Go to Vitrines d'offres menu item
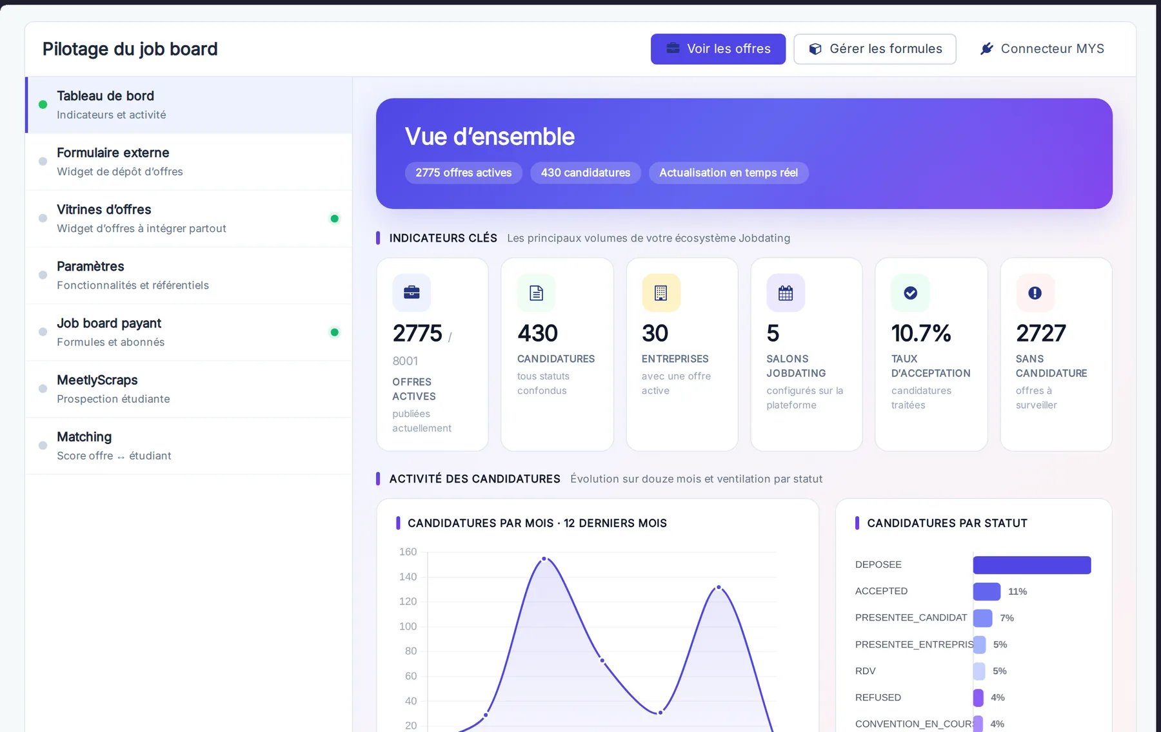The width and height of the screenshot is (1161, 732). tap(189, 218)
